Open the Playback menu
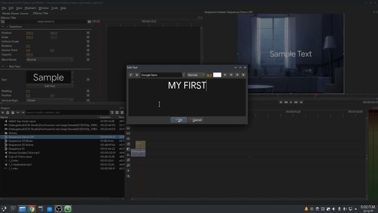This screenshot has height=213, width=378. 30,8
